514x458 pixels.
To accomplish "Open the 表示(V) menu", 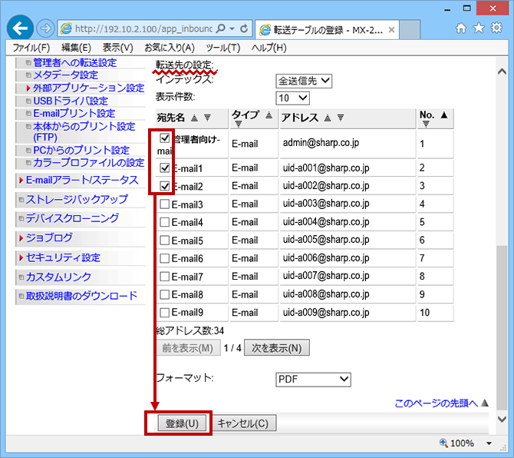I will [x=117, y=48].
